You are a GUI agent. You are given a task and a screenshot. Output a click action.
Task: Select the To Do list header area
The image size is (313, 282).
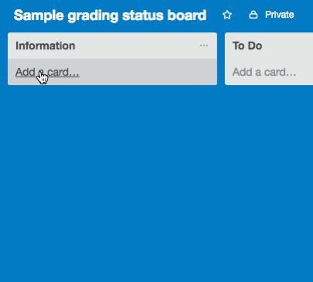click(x=269, y=46)
